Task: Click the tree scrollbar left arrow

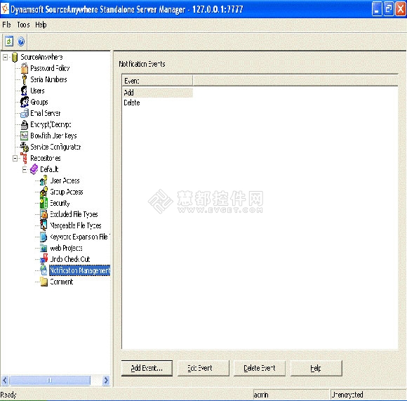Action: click(x=5, y=381)
